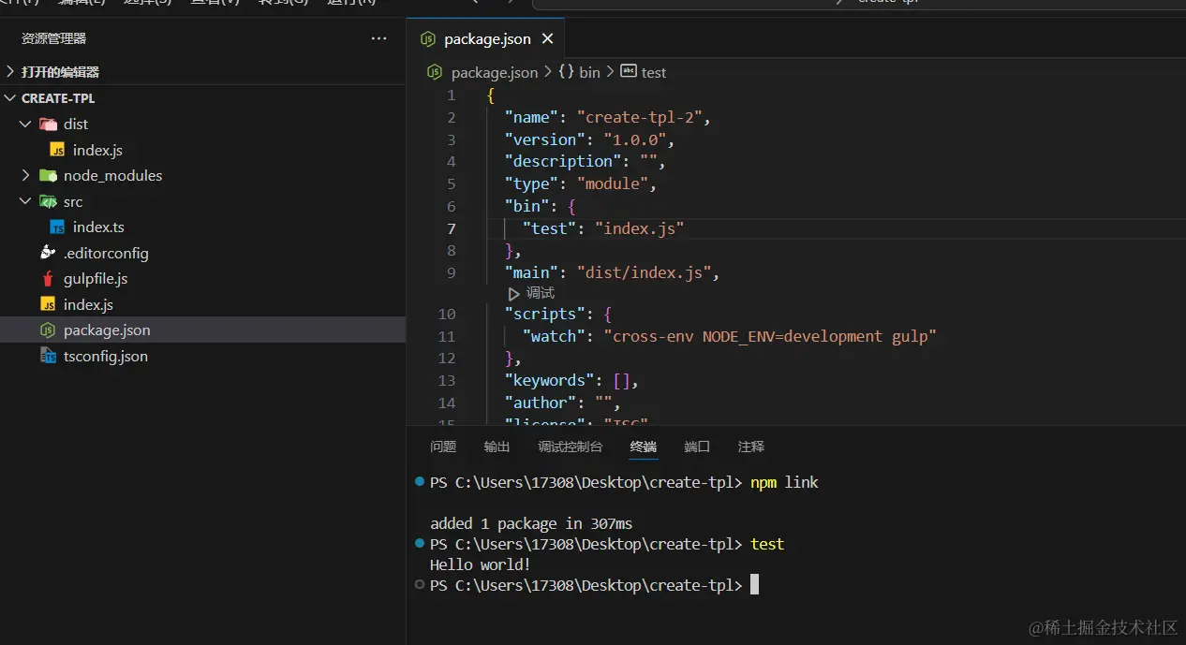This screenshot has width=1186, height=645.
Task: Click the "module" type value
Action: 613,183
